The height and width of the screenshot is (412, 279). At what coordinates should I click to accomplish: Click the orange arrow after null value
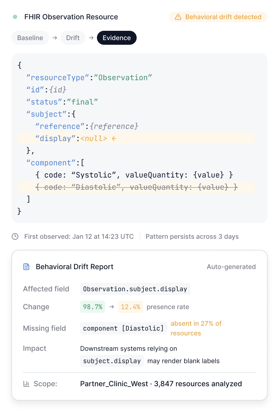point(114,139)
